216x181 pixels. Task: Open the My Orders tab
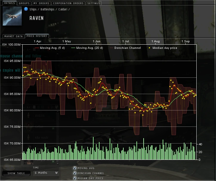(41, 3)
